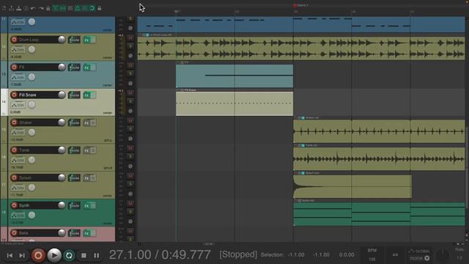Toggle FX bypass on the Synth track
This screenshot has height=264, width=469.
click(93, 205)
